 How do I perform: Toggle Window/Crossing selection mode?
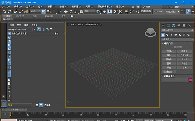[60, 12]
